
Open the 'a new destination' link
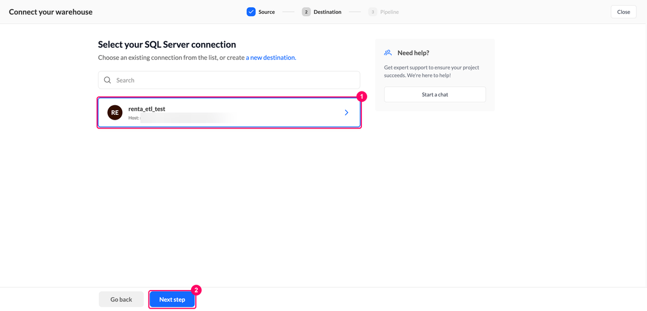point(271,57)
